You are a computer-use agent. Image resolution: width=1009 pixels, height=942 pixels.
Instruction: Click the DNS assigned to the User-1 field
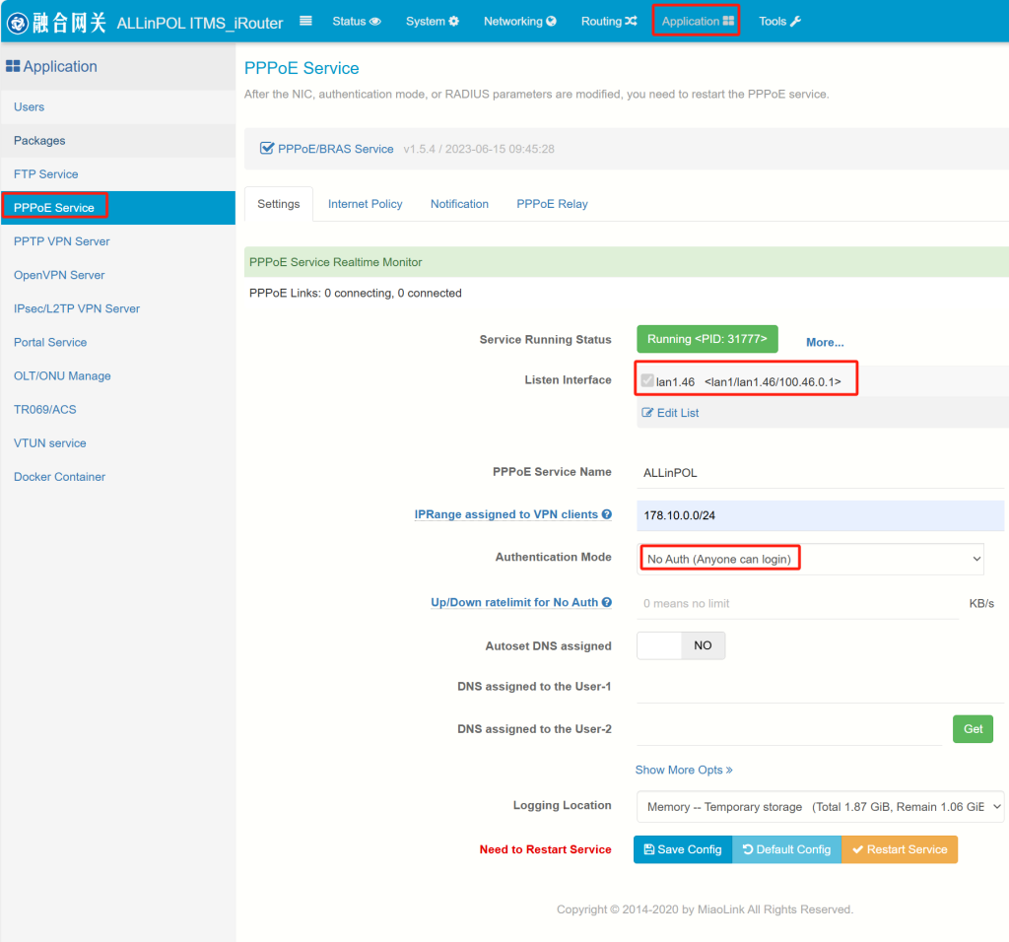[820, 687]
